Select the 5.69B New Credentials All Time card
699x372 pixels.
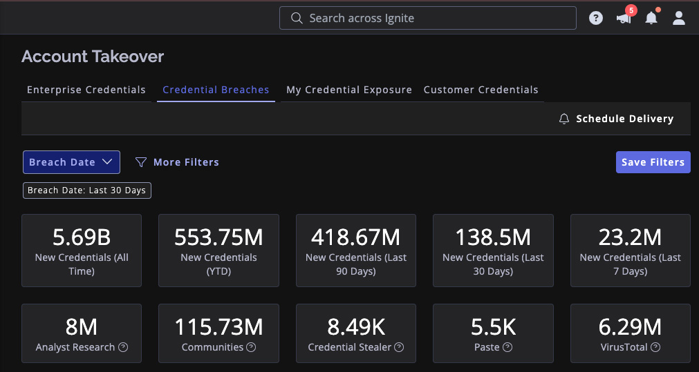tap(82, 251)
